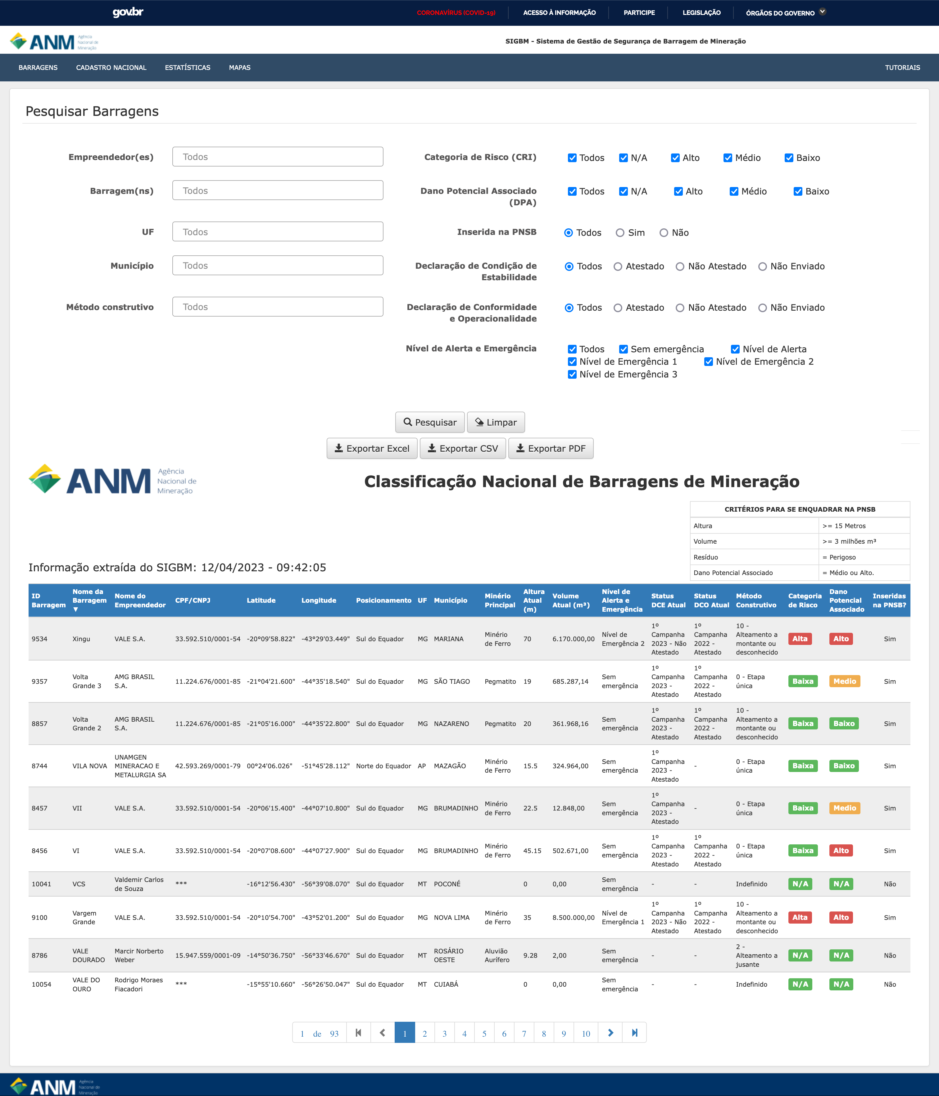
Task: Download results as Exportar PDF
Action: (551, 448)
